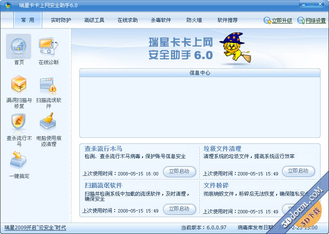
Task: Switch to the 常用 tab
Action: point(28,20)
